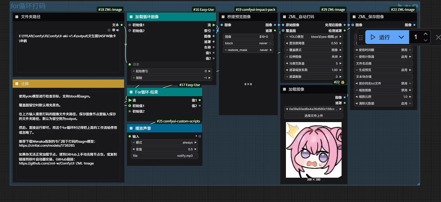Click the green 流 output arrow on 加载循环图像

point(214,25)
